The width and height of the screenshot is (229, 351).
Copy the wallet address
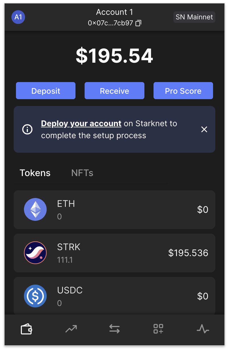point(138,23)
